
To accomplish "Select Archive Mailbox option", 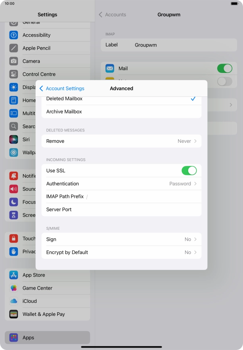I will click(121, 112).
